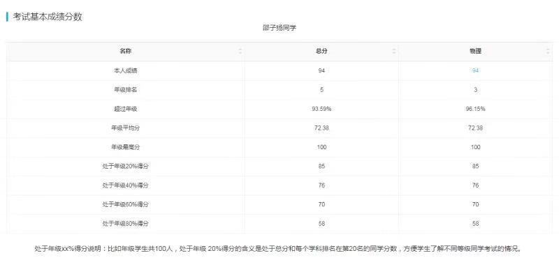Select 85 in 总分 column 20% row

[321, 167]
